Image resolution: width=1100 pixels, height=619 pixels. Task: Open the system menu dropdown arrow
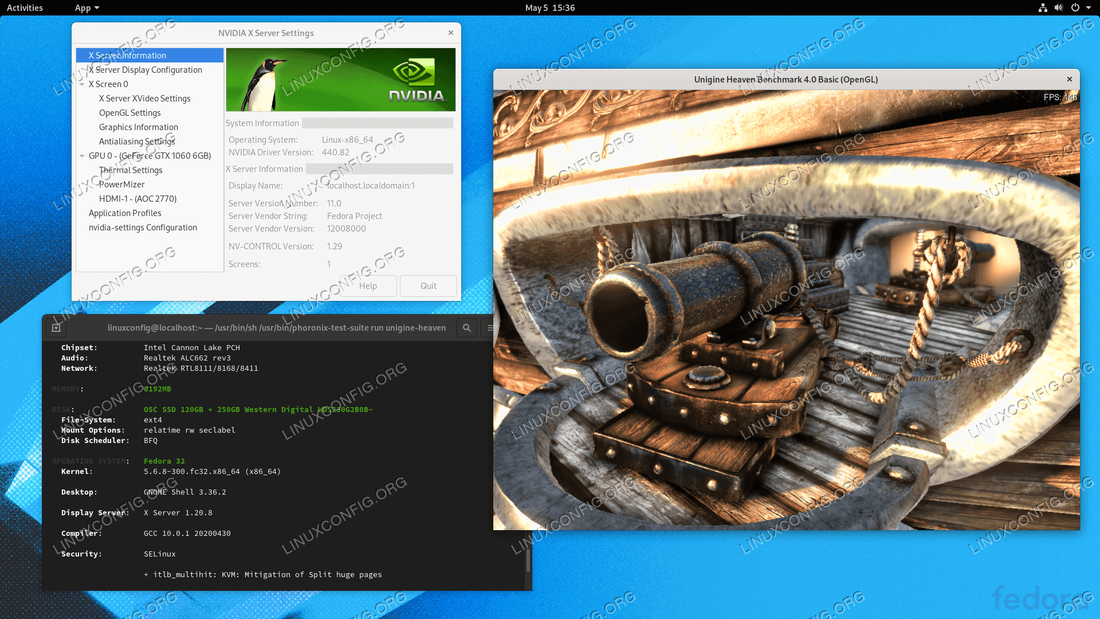point(1089,8)
